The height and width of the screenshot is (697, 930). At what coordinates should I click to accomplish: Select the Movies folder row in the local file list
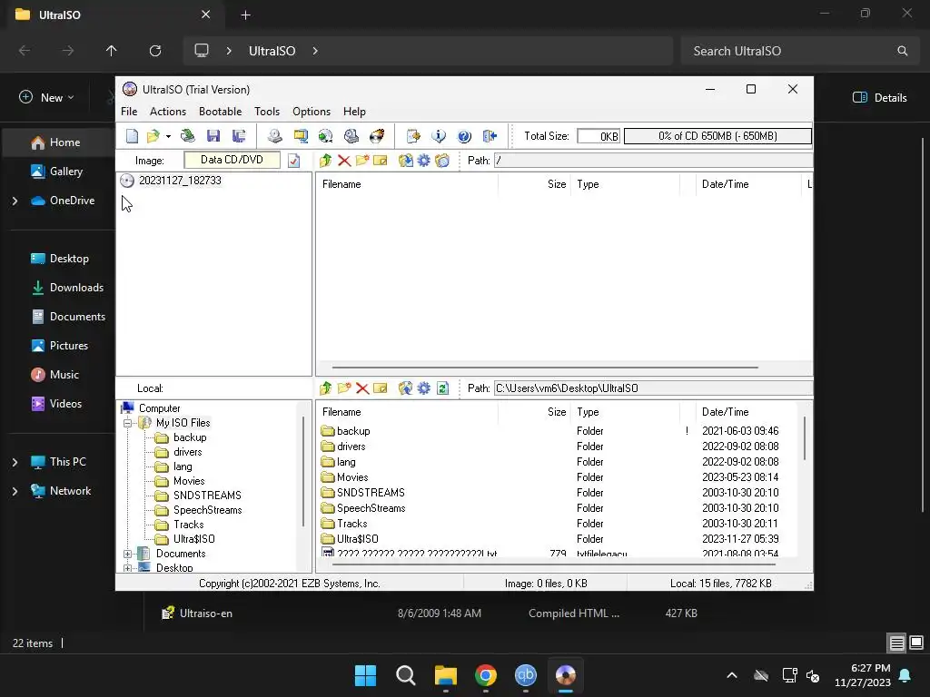coord(558,477)
